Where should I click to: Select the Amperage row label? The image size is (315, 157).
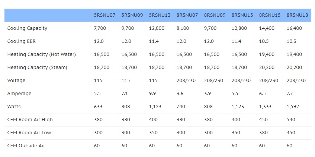click(x=19, y=94)
